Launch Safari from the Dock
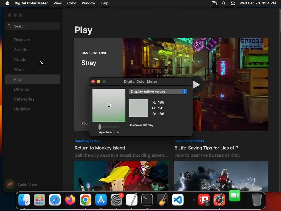 tap(55, 200)
